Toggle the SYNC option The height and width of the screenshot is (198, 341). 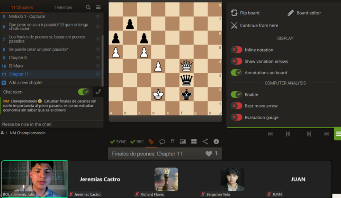tap(118, 142)
